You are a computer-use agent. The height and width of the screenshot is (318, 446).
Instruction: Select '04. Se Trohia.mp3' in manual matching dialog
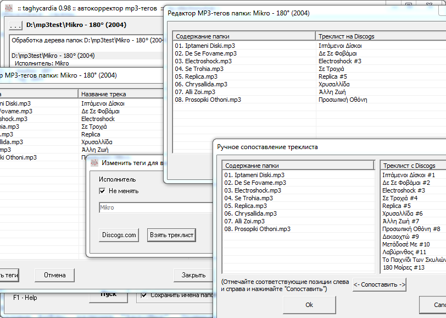click(249, 198)
